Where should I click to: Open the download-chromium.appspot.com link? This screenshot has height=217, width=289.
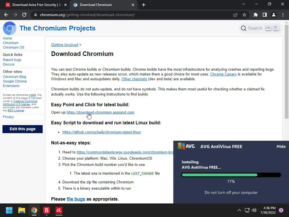coord(100,112)
